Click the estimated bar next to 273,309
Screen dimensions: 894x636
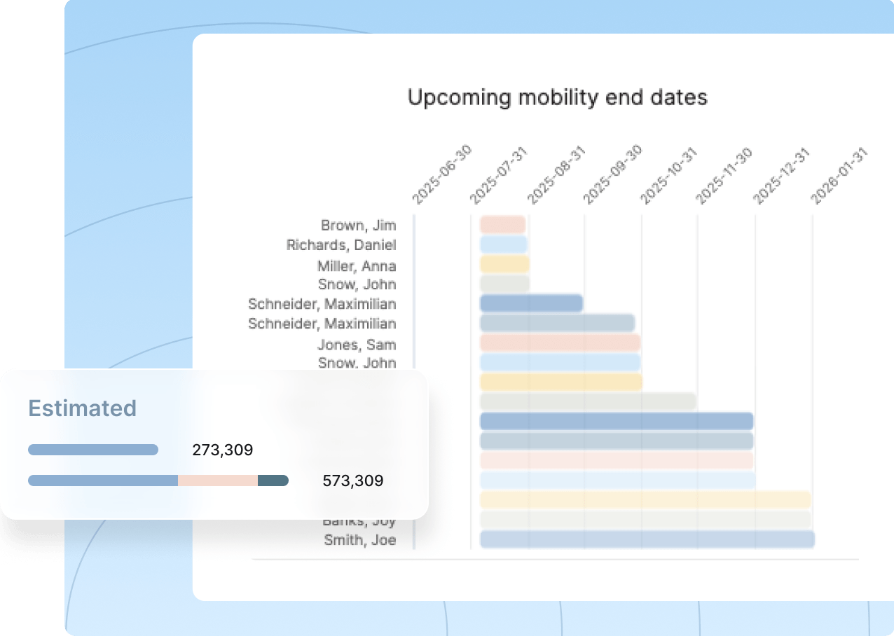point(93,450)
